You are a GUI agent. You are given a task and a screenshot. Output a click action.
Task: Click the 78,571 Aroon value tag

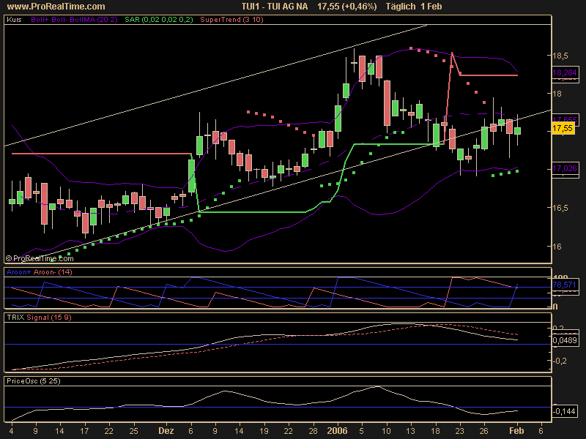(563, 285)
